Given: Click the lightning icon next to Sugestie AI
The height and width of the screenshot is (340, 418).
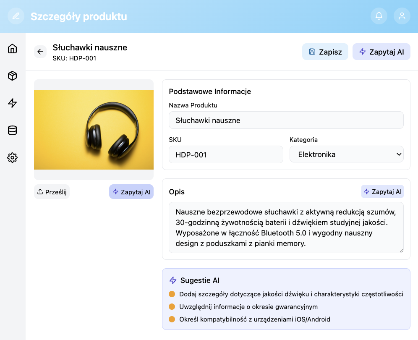Looking at the screenshot, I should (x=172, y=280).
